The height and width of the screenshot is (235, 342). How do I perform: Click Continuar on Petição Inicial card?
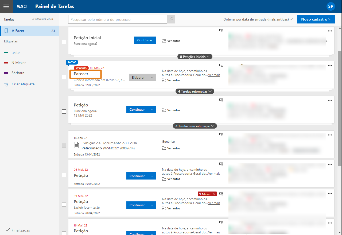point(145,40)
